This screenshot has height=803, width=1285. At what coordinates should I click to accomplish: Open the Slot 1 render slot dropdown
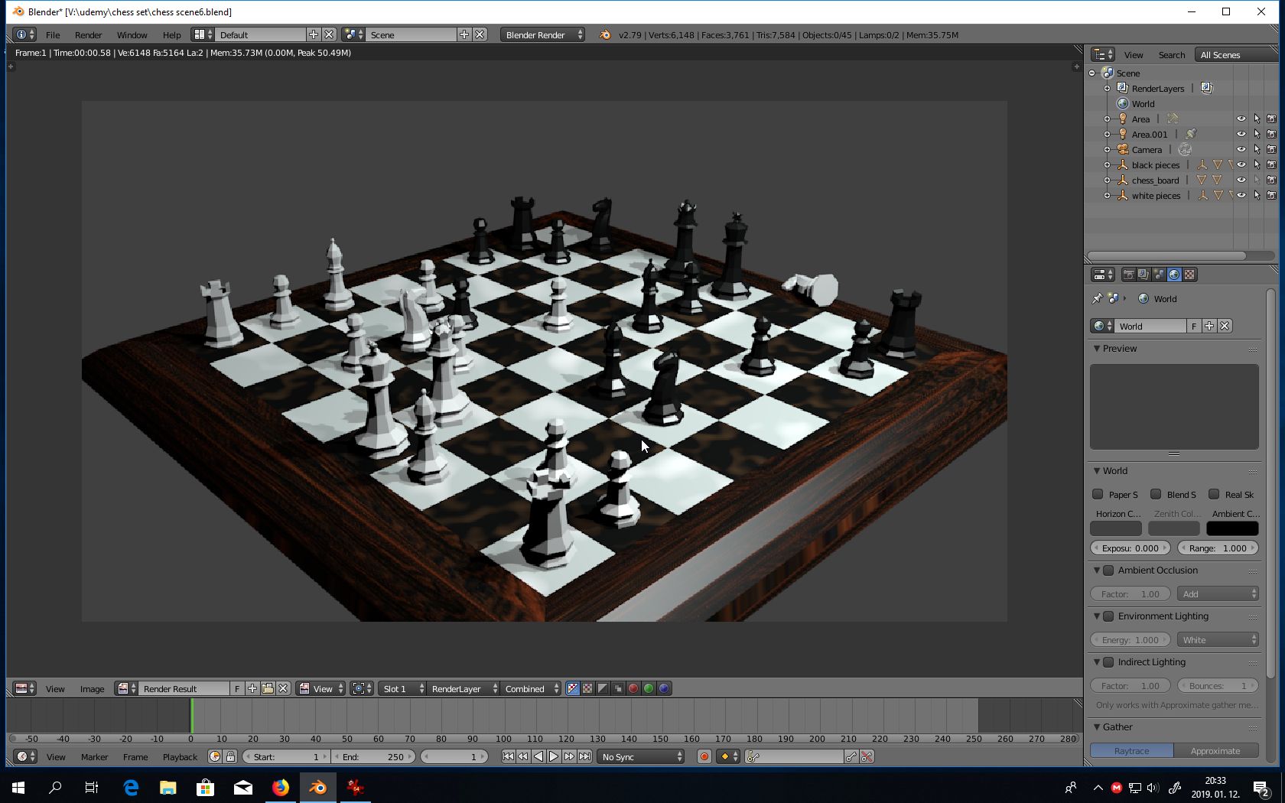(x=402, y=689)
